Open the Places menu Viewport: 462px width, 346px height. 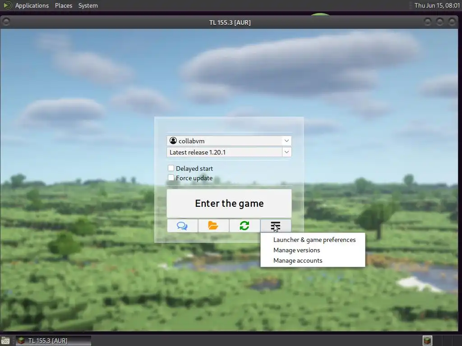[x=63, y=5]
